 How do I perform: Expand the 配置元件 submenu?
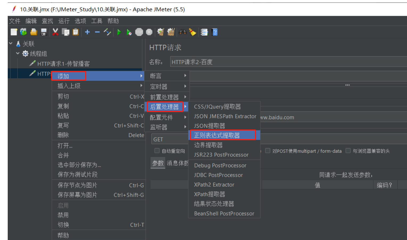tap(167, 117)
